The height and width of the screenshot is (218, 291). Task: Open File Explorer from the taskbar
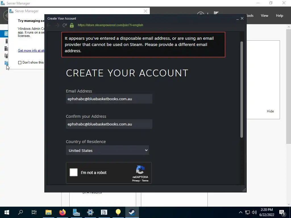tap(48, 212)
